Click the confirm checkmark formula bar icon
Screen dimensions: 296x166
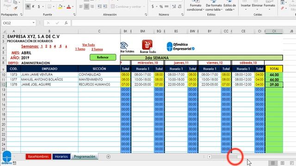click(57, 23)
